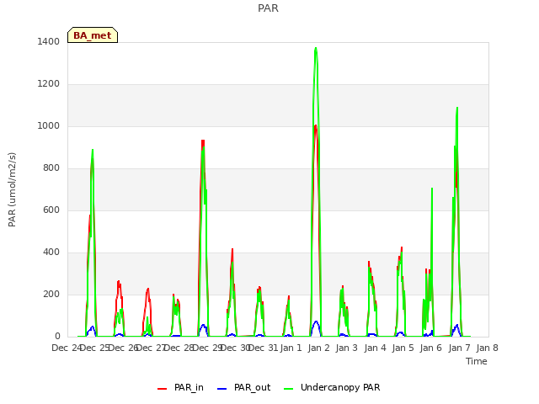539x404 pixels.
Task: Click the Dec 24 x-axis label
Action: pyautogui.click(x=67, y=348)
